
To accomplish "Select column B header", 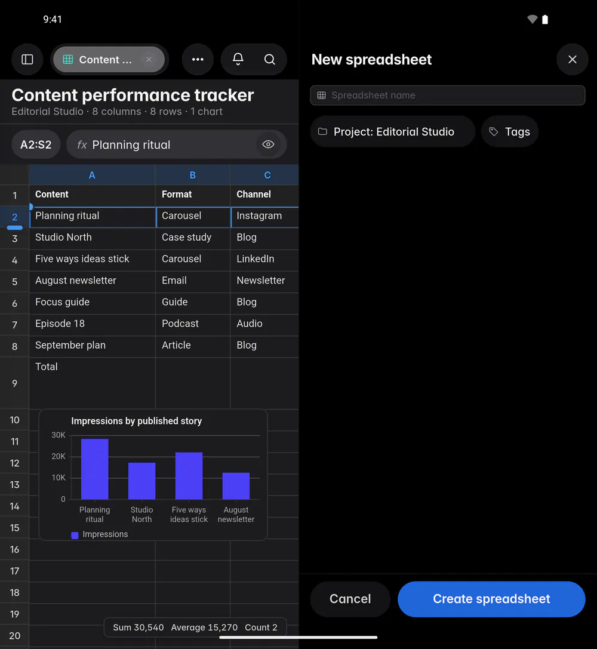I will [193, 175].
